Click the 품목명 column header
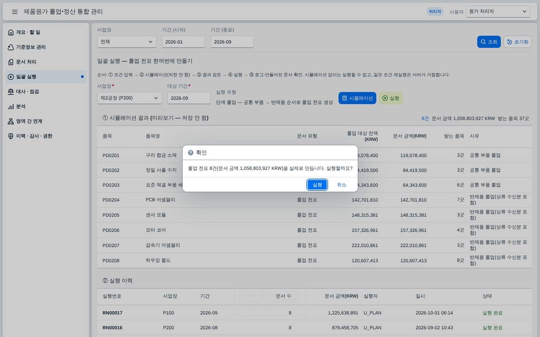 tap(153, 136)
